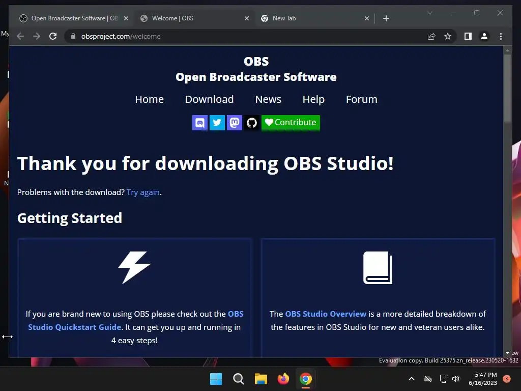Open the Home navigation link
This screenshot has height=391, width=521.
click(149, 99)
